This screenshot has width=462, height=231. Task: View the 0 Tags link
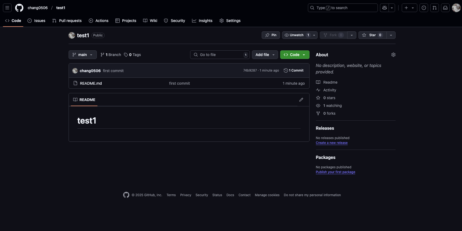[x=132, y=55]
